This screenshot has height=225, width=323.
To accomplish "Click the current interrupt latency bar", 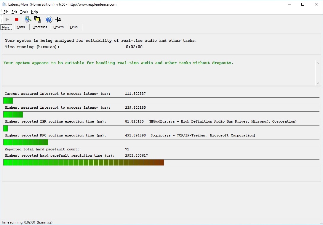I will [161, 101].
